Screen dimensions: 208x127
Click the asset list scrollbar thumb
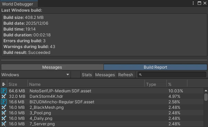pyautogui.click(x=206, y=97)
